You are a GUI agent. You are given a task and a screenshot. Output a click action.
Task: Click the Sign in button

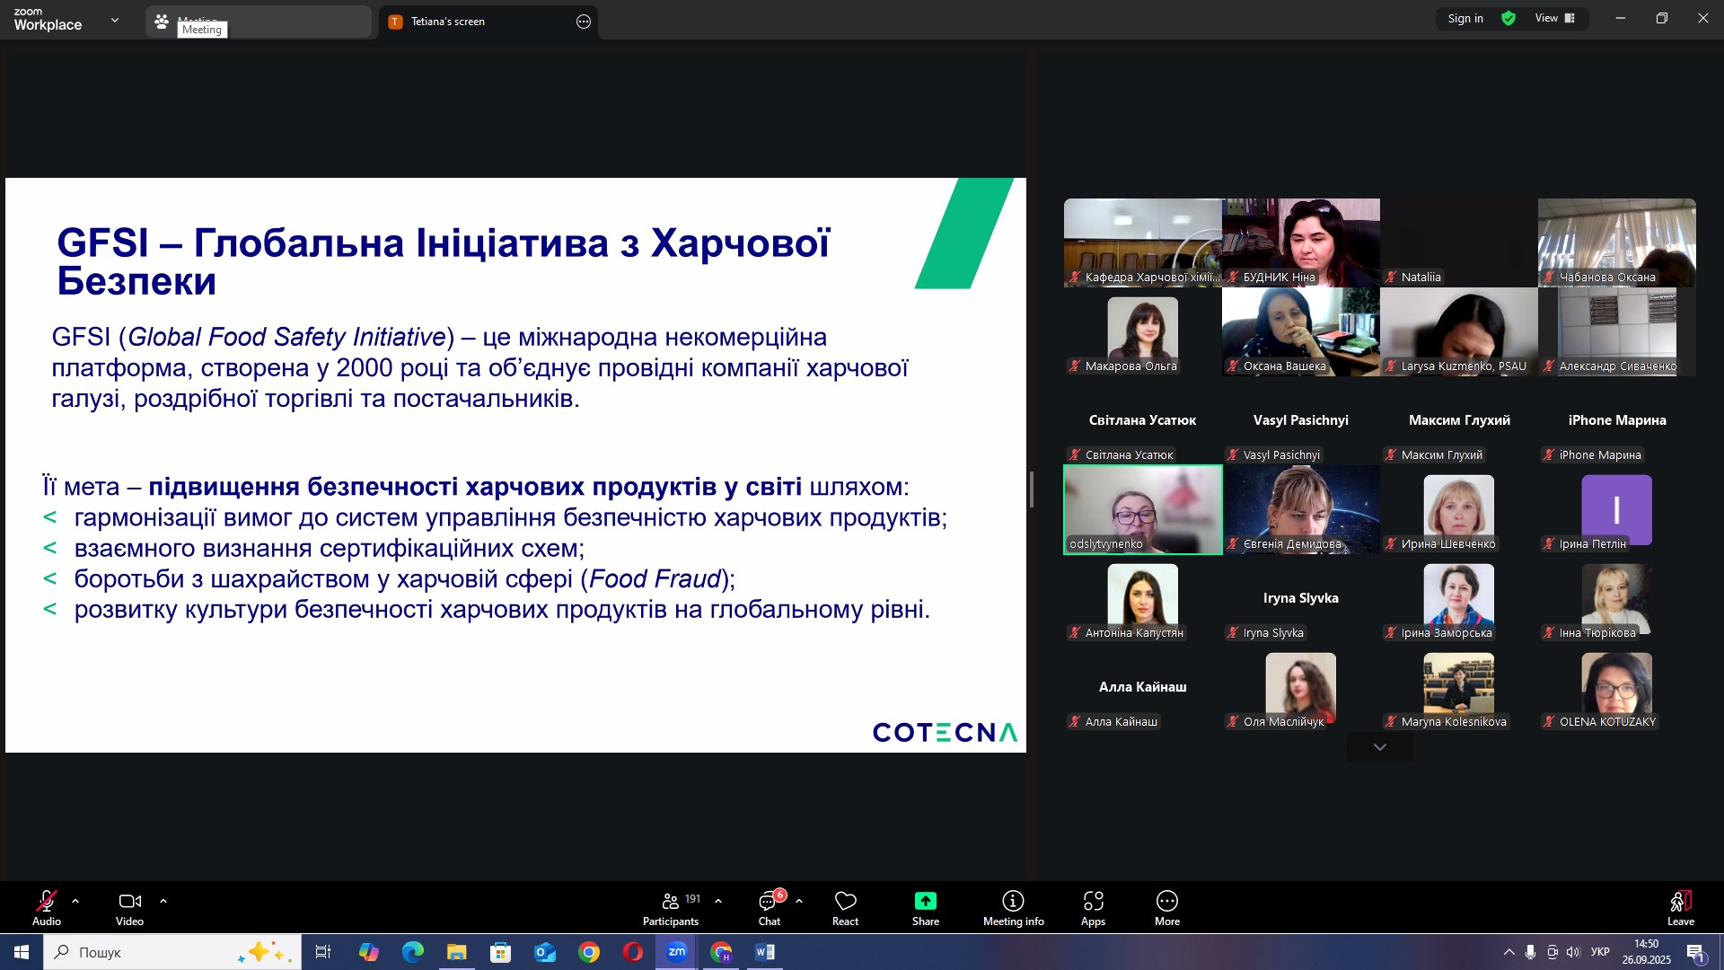(1465, 18)
